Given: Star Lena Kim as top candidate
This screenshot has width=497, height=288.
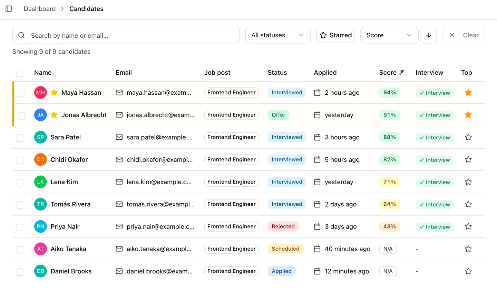Looking at the screenshot, I should point(468,182).
